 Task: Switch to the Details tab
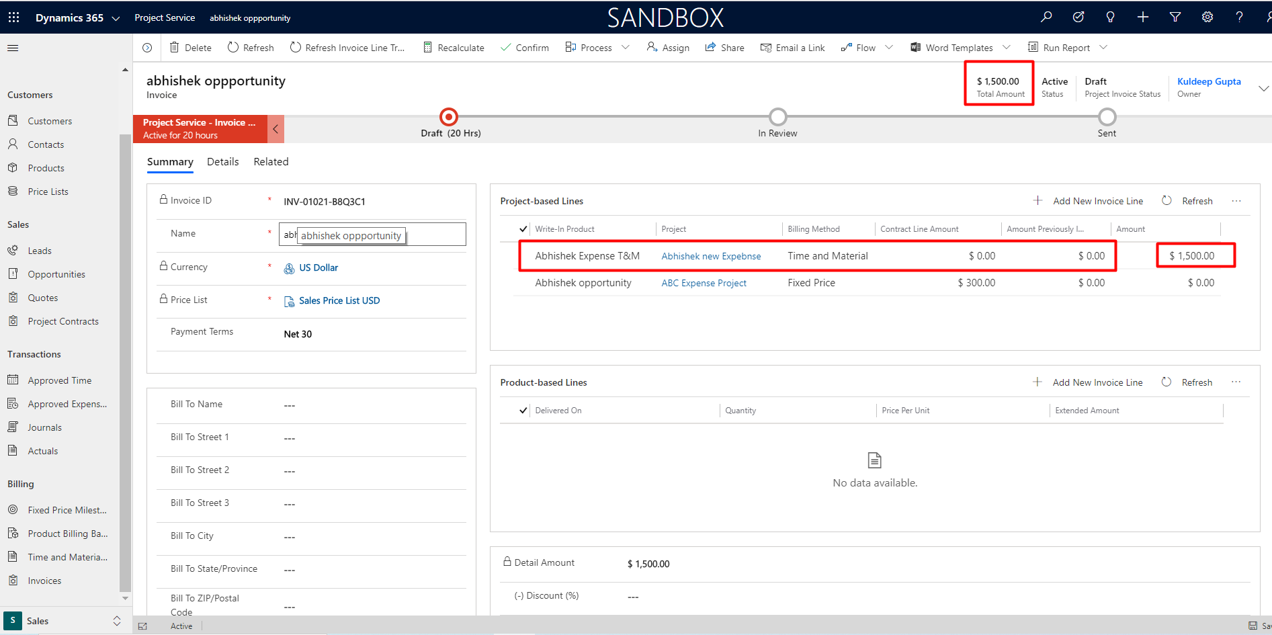point(222,162)
